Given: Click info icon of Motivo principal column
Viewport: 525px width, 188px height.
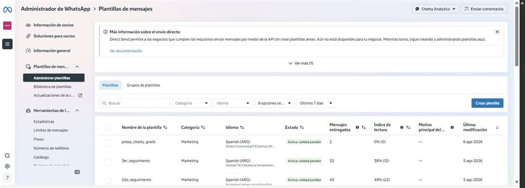Looking at the screenshot, I should (x=452, y=127).
